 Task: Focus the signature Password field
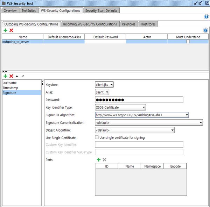139,100
